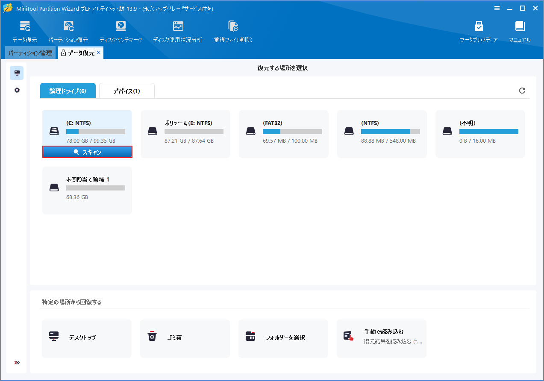Open the 重複ファイル削除 tool
544x381 pixels.
(x=233, y=32)
